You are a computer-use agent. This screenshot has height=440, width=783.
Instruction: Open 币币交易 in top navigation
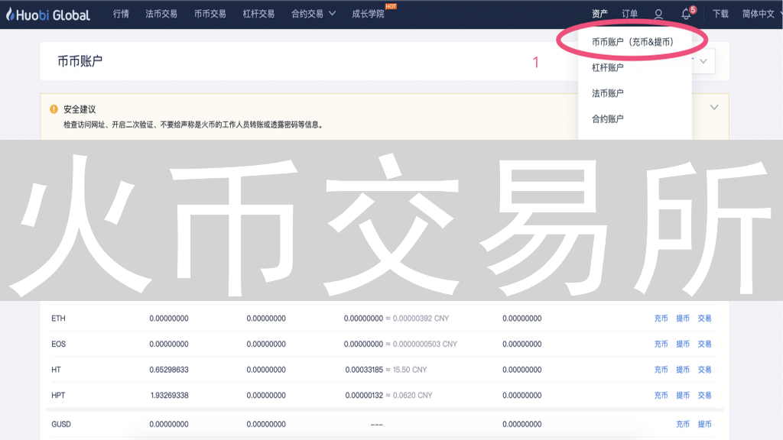click(210, 14)
